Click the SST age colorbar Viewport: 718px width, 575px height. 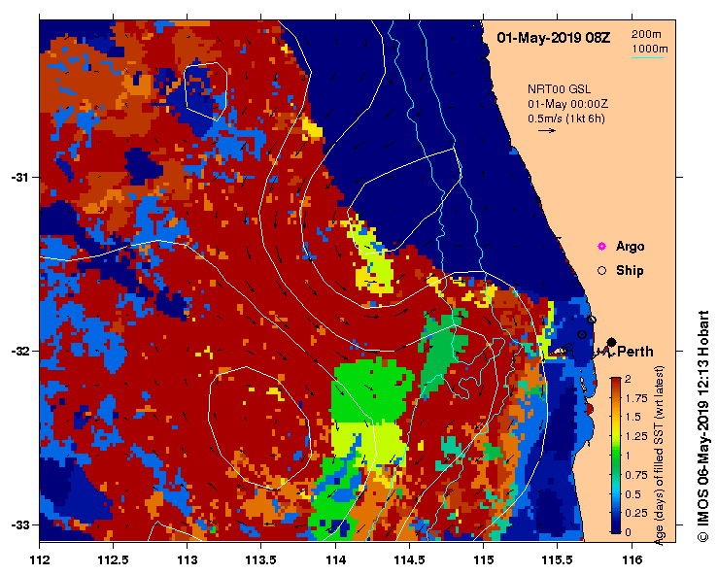tap(615, 456)
